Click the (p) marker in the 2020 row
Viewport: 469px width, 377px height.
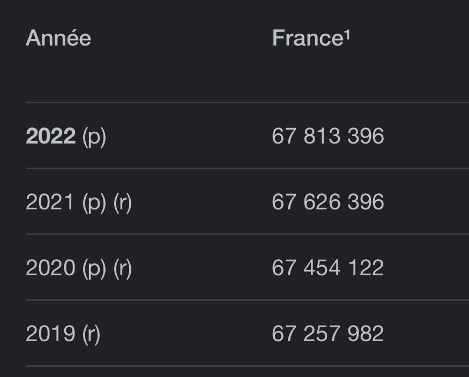pos(94,268)
